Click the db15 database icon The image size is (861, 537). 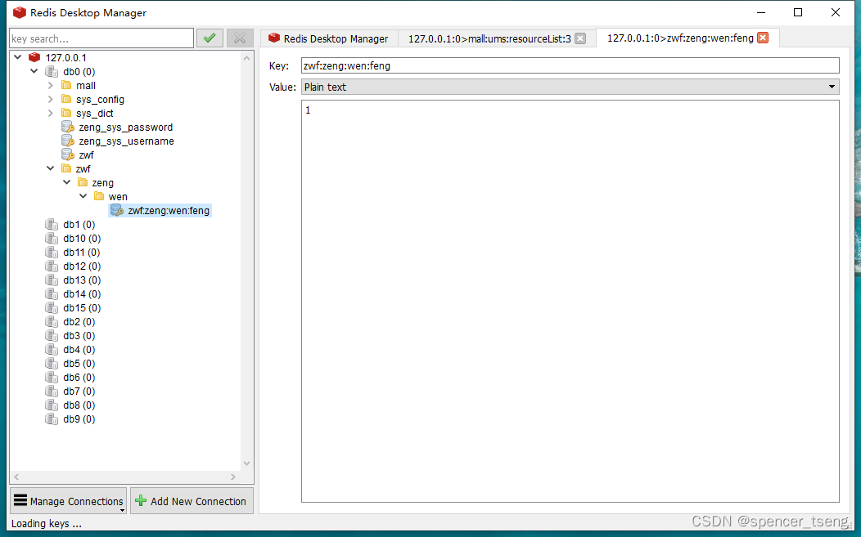(x=52, y=307)
